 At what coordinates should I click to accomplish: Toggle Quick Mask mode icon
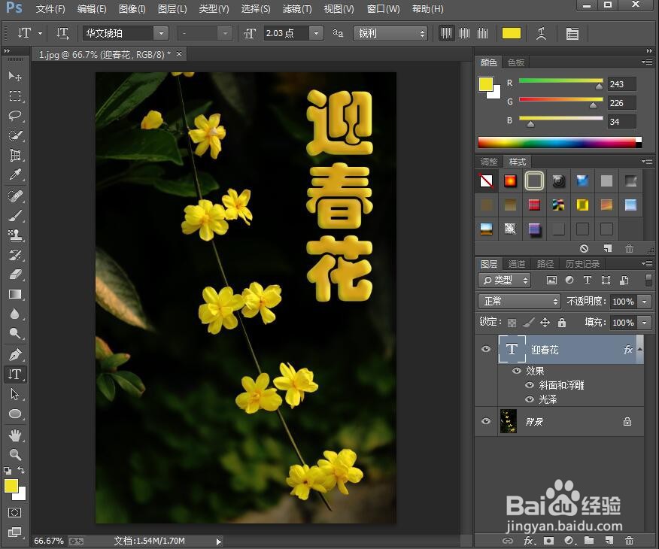click(x=15, y=512)
